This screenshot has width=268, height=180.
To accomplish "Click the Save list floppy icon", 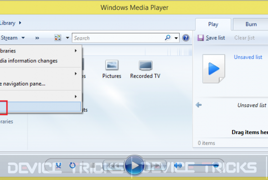I will tap(201, 37).
